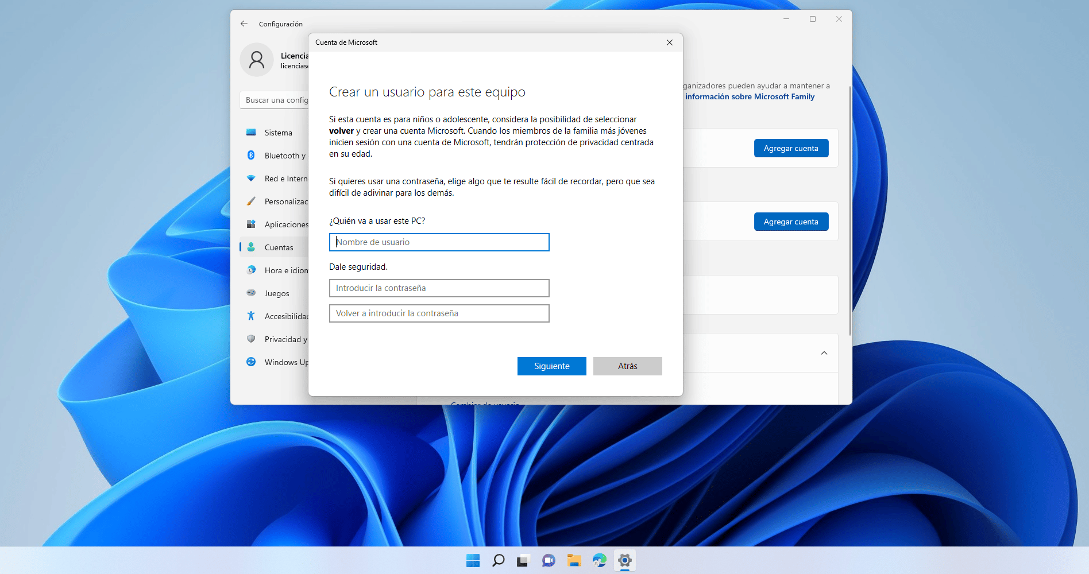Open the Privacidad y seguridad icon
This screenshot has width=1089, height=574.
251,339
